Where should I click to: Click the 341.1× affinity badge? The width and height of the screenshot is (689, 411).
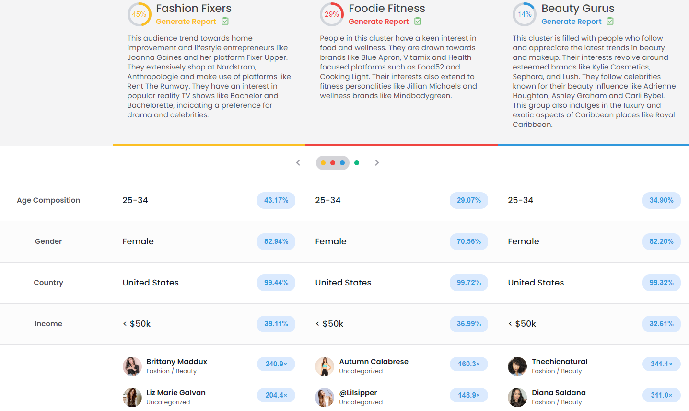click(x=662, y=364)
